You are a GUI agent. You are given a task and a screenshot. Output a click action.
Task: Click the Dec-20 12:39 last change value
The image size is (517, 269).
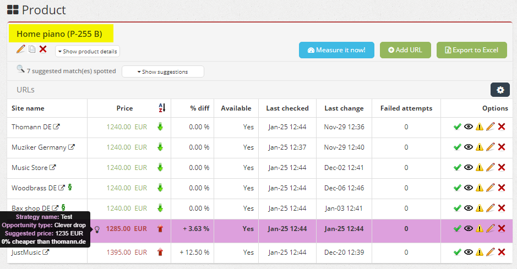(x=344, y=252)
